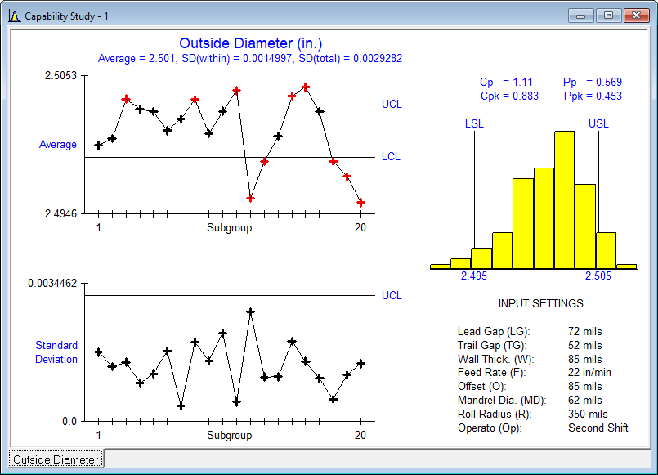This screenshot has width=658, height=475.
Task: Click the Capability Study window icon
Action: [14, 16]
